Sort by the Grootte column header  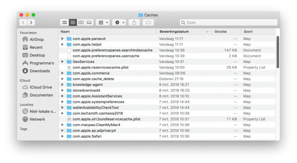[226, 32]
